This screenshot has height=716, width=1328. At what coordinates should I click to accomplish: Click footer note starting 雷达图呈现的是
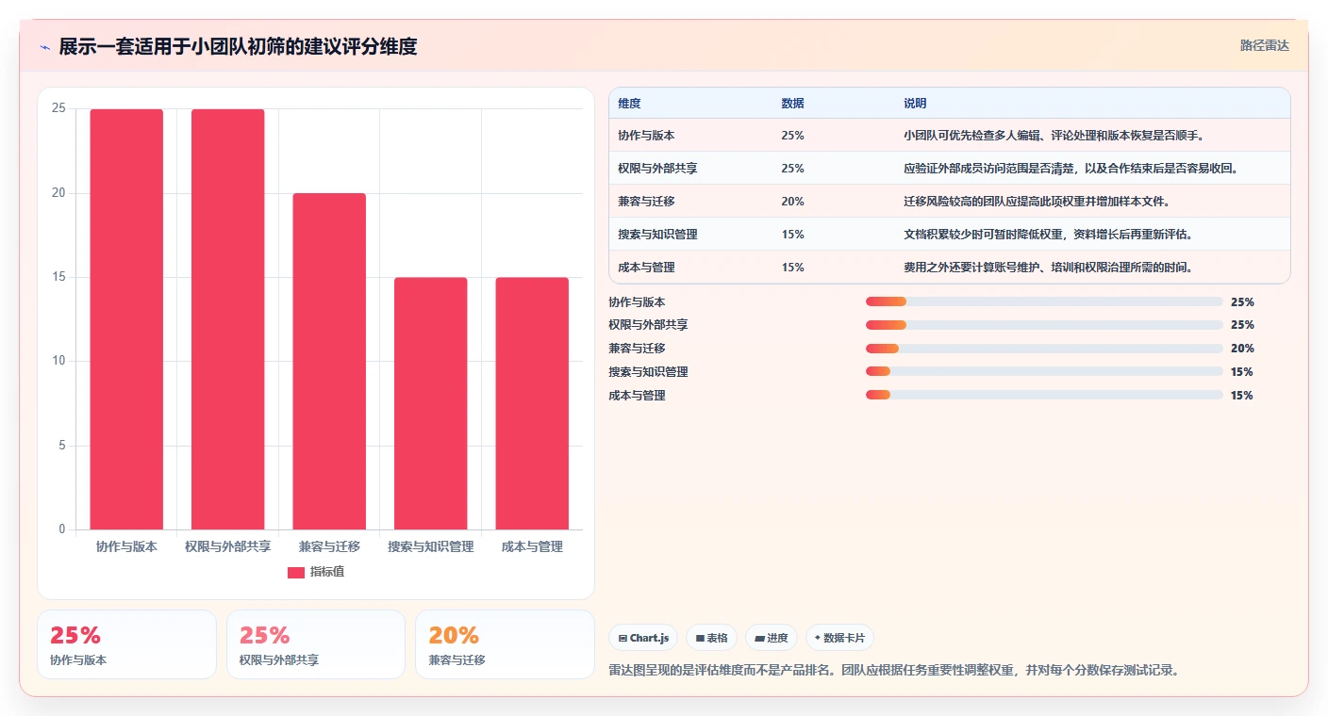895,671
